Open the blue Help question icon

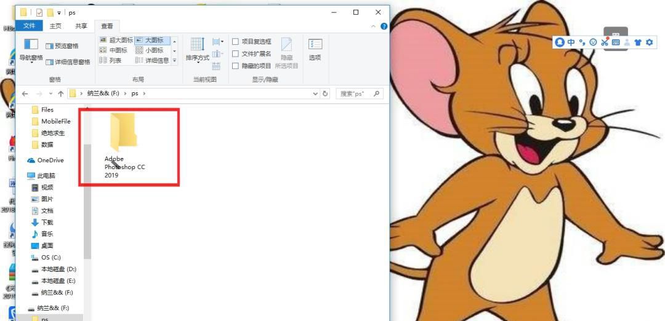pos(384,26)
